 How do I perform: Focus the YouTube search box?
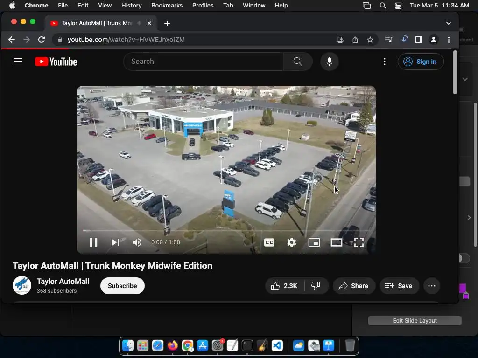pos(203,62)
